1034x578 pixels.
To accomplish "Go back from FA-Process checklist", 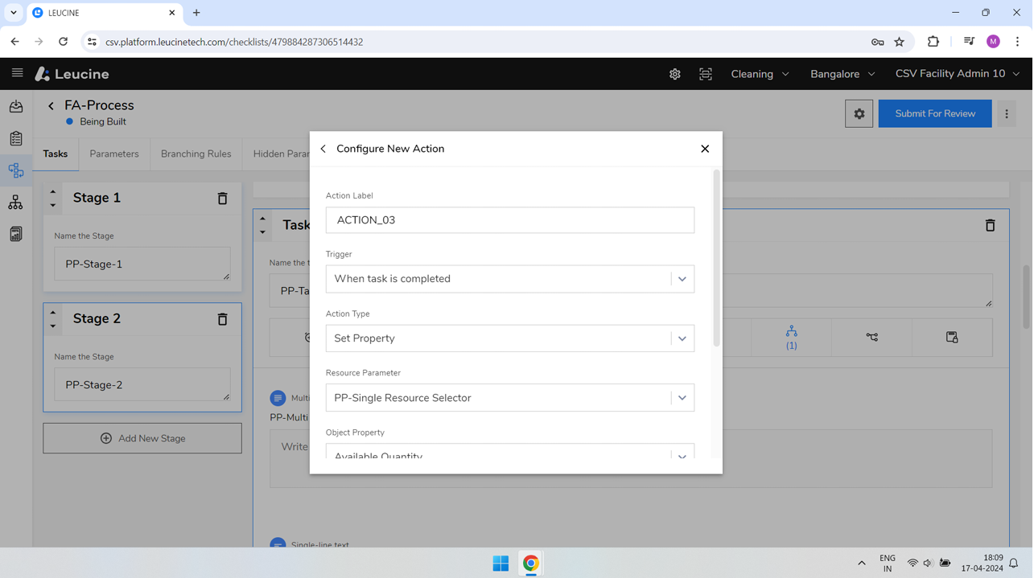I will coord(51,105).
